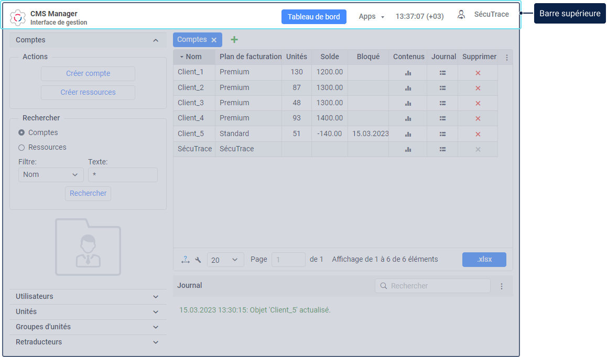This screenshot has width=607, height=357.
Task: Click the column width resize icon
Action: click(x=185, y=260)
